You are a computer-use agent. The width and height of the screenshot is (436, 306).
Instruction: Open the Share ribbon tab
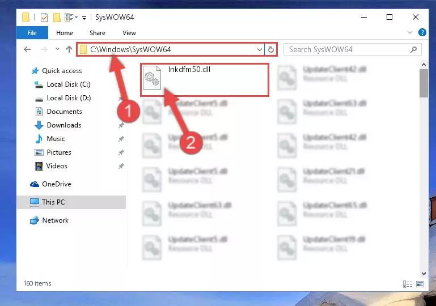(x=98, y=33)
